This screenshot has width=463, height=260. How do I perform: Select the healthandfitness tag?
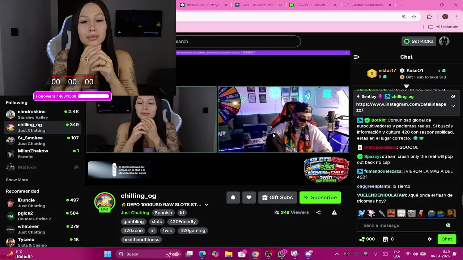coord(141,240)
